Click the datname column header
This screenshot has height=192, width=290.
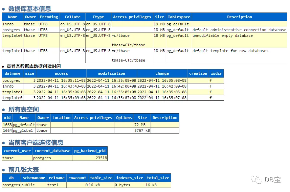tap(13, 73)
